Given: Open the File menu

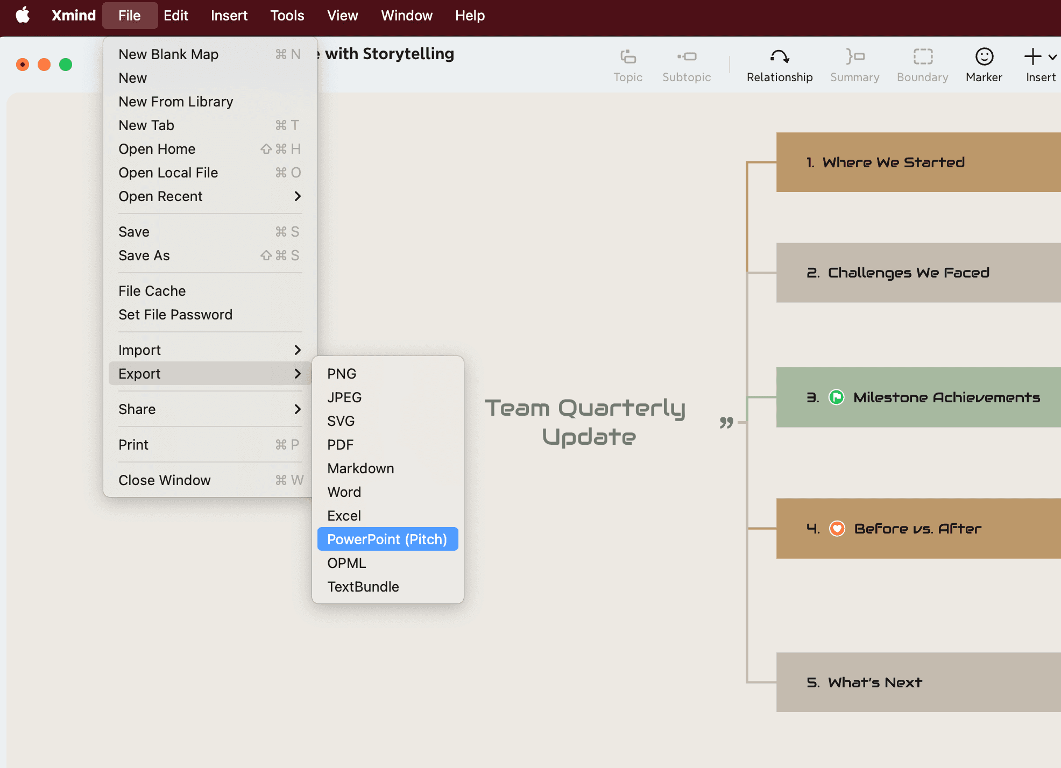Looking at the screenshot, I should click(x=130, y=16).
